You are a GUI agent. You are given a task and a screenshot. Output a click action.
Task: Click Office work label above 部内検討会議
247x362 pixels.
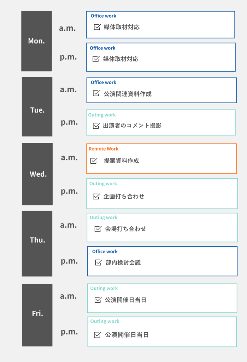[105, 252]
